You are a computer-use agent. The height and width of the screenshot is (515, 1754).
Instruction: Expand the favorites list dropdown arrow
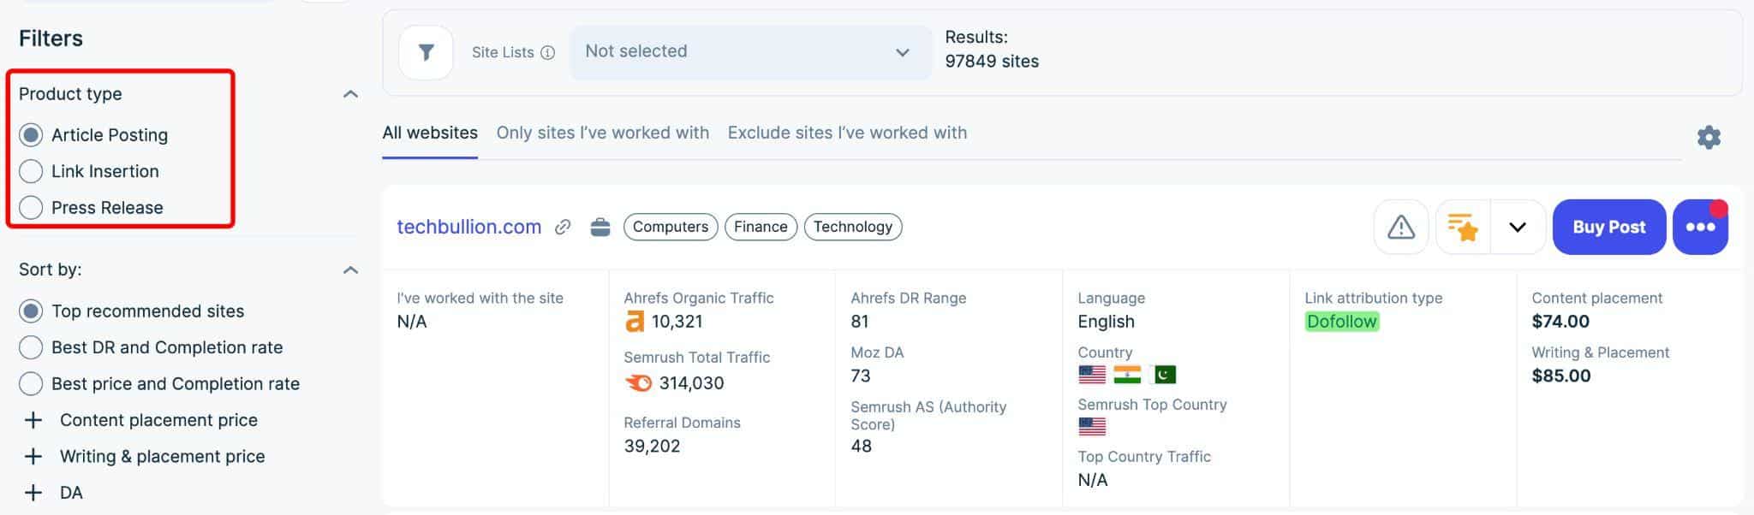(1518, 227)
